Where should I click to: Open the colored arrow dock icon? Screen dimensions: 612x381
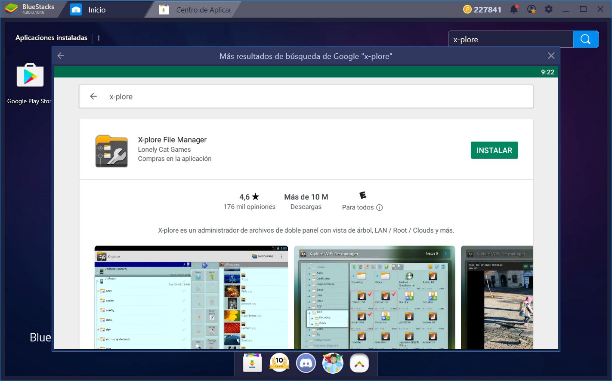pyautogui.click(x=359, y=364)
